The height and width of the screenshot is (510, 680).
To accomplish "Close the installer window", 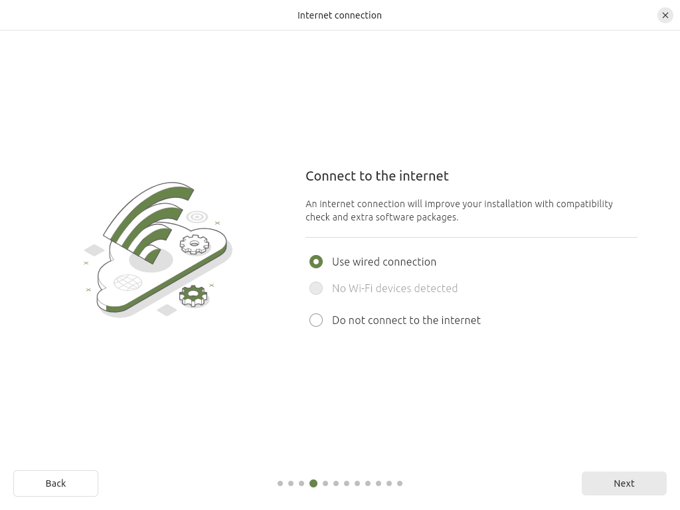I will pyautogui.click(x=665, y=15).
